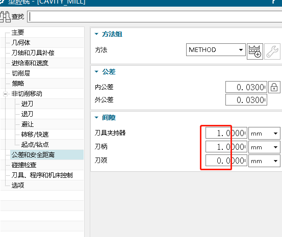Select 避让 sub-item
The width and height of the screenshot is (282, 237).
[x=28, y=124]
